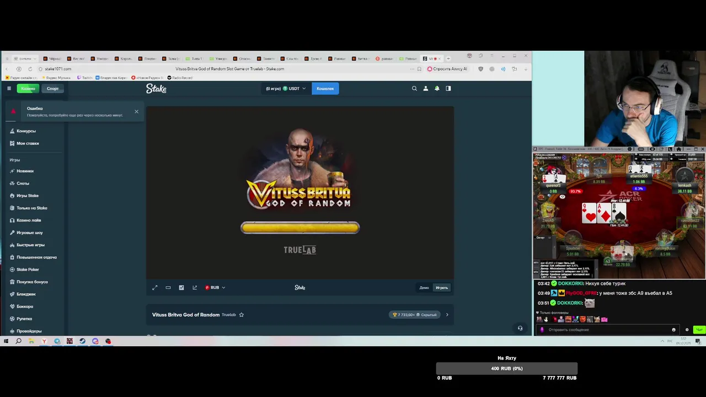The width and height of the screenshot is (706, 397).
Task: Bookmark the page in the address bar
Action: [x=420, y=69]
